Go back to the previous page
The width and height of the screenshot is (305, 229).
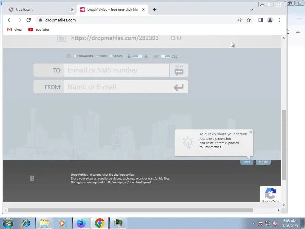(9, 20)
